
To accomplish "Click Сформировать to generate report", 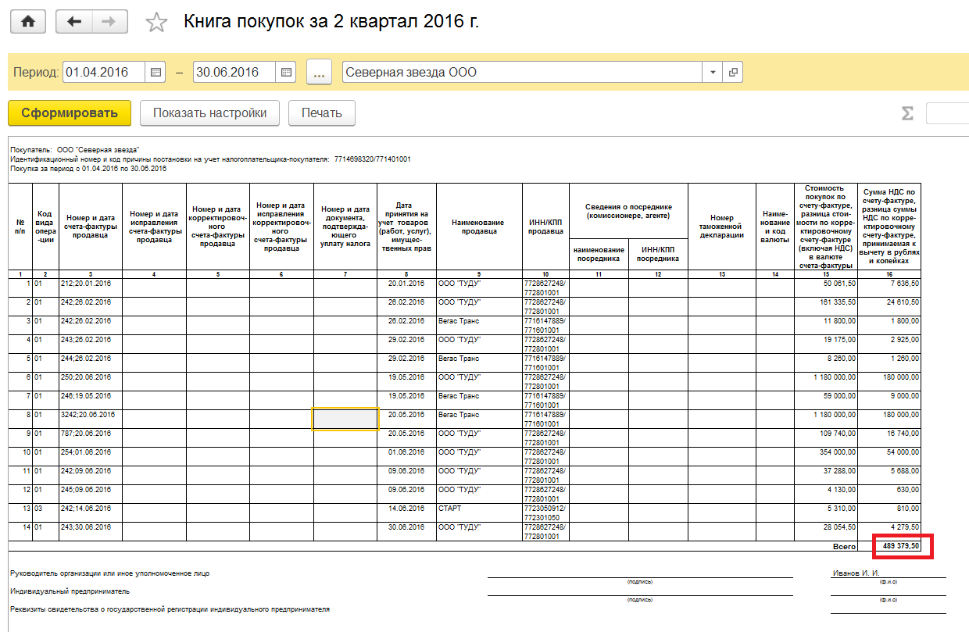I will [x=70, y=113].
